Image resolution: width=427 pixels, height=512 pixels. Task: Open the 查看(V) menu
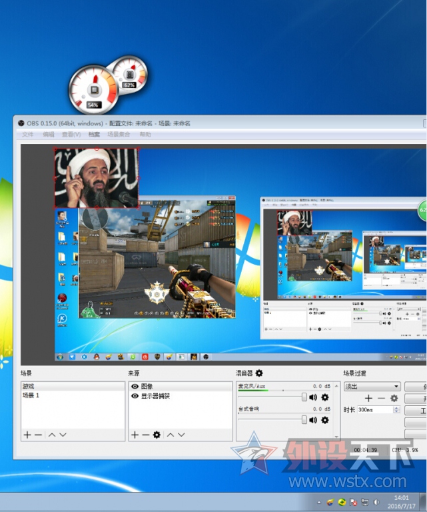click(71, 134)
